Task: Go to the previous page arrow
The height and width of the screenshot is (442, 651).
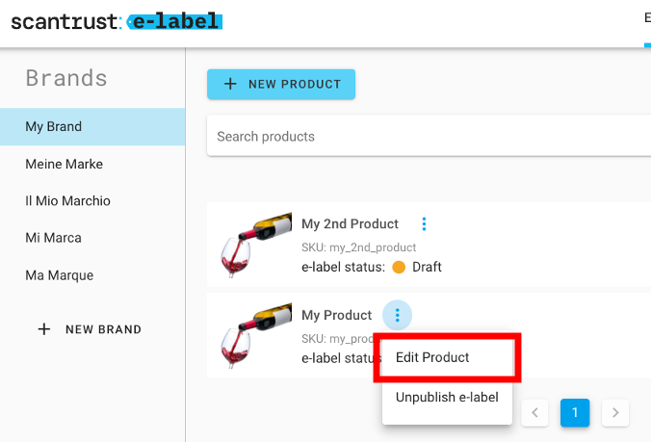Action: pyautogui.click(x=534, y=413)
